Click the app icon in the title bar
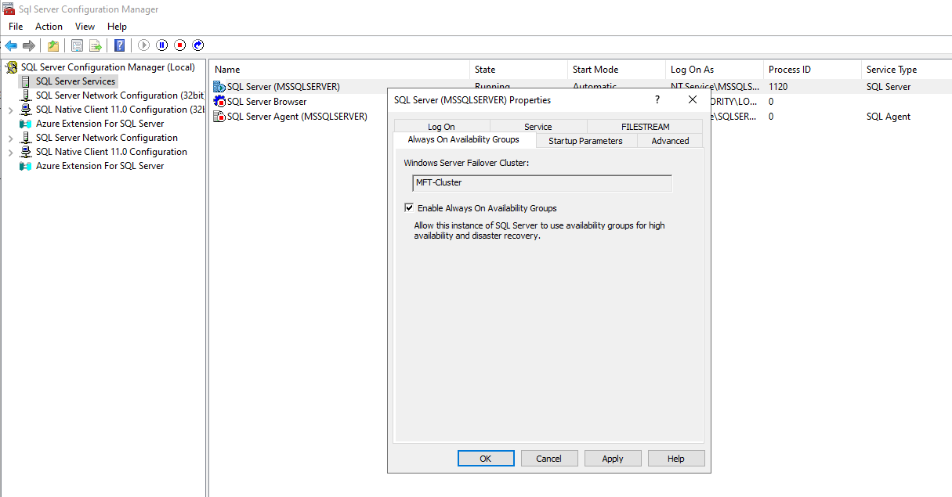The width and height of the screenshot is (952, 497). pyautogui.click(x=9, y=9)
